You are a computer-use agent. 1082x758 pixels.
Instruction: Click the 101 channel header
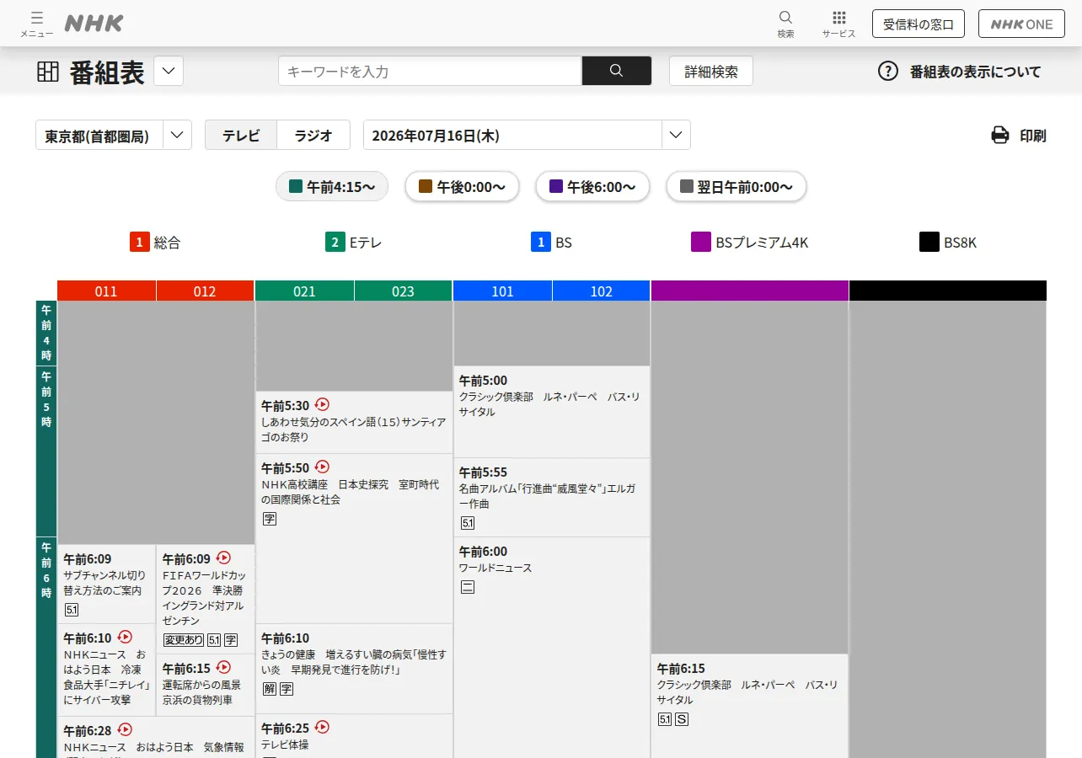(502, 291)
